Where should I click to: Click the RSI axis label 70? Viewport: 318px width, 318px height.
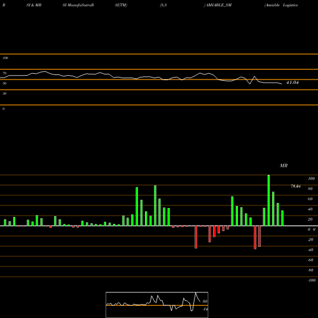[x=4, y=73]
